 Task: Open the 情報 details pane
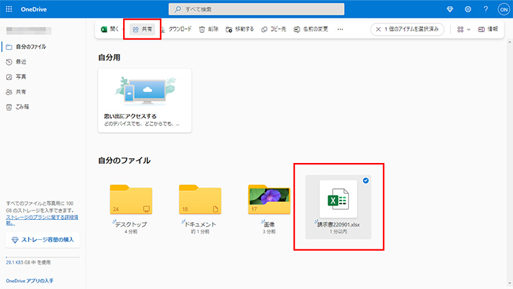(488, 29)
